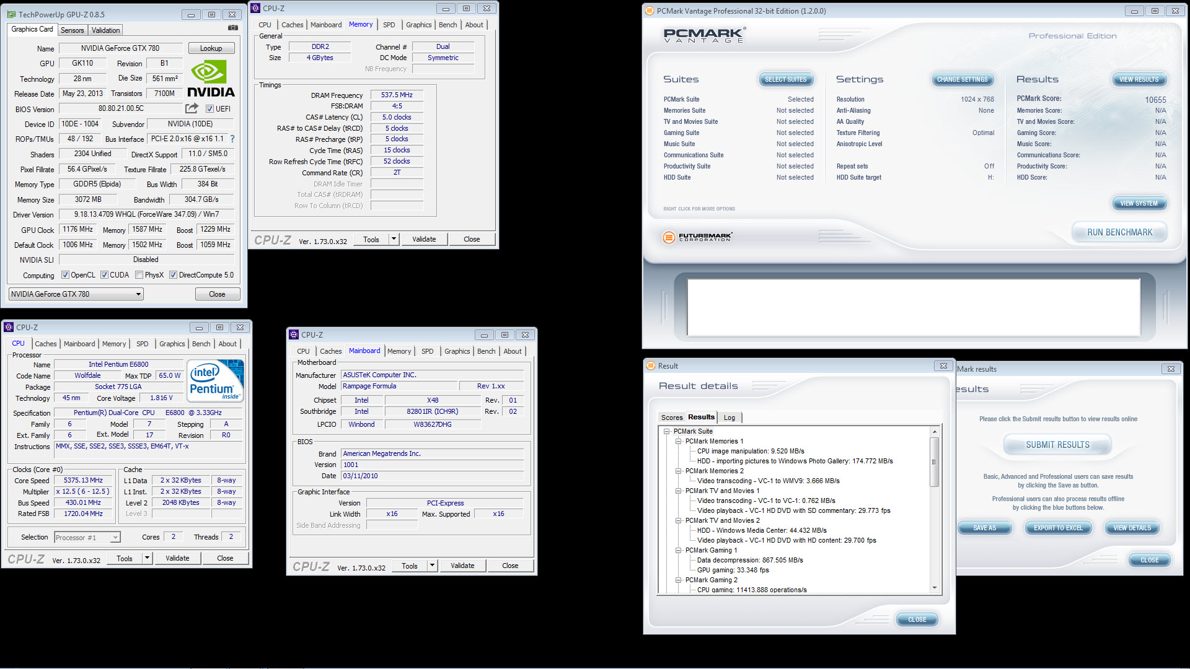Viewport: 1190px width, 669px height.
Task: Click the Result tree scroll down arrow
Action: (934, 588)
